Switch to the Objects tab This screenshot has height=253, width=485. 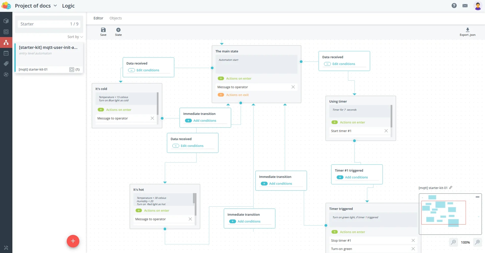coord(116,18)
